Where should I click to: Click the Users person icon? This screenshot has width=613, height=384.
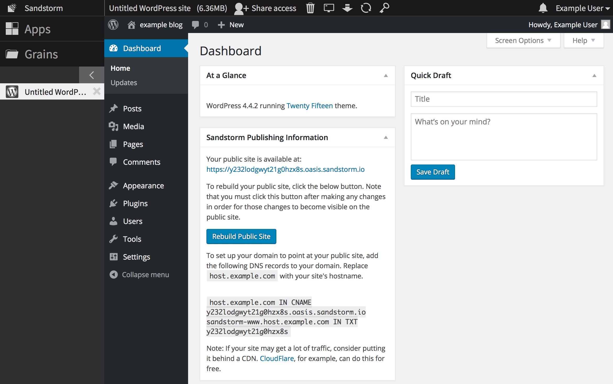[x=113, y=221]
